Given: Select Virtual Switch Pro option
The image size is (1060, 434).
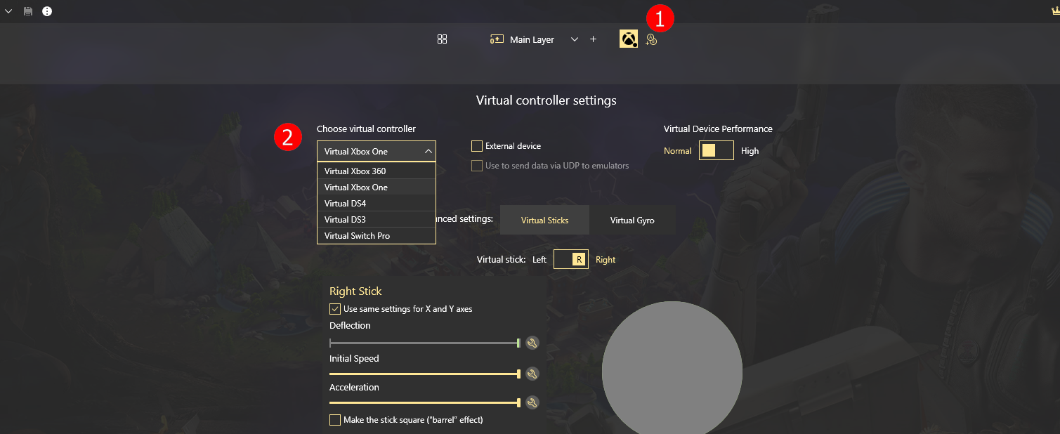Looking at the screenshot, I should coord(377,235).
